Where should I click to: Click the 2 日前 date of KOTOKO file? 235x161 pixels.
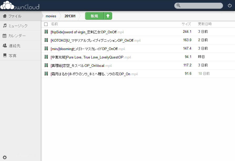(203, 40)
